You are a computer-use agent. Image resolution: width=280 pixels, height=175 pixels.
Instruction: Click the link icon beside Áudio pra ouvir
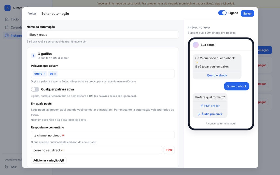pos(199,114)
